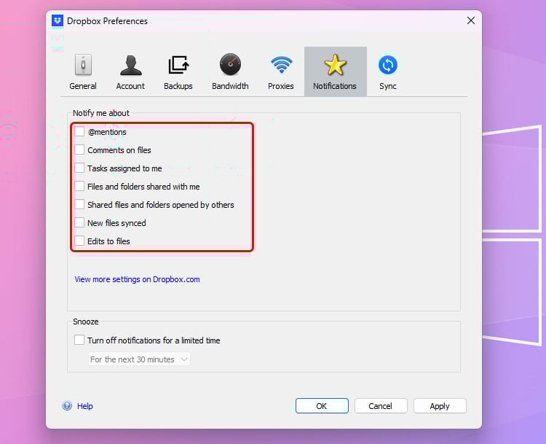
Task: Open the General preferences switch icon
Action: click(x=83, y=65)
